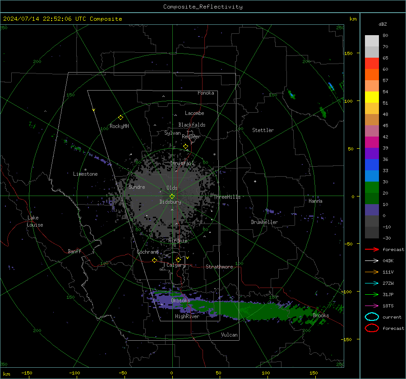The image size is (406, 379).
Task: Click the yellow diamond marker below RedDeer
Action: [185, 146]
